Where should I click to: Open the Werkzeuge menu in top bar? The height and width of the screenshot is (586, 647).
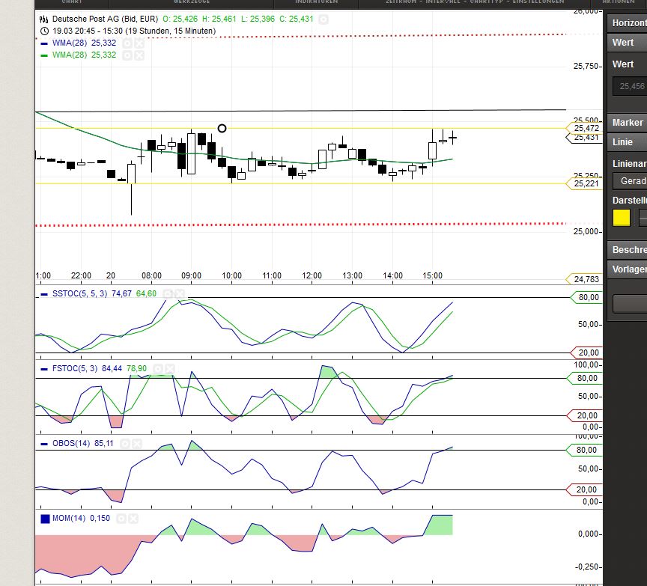(x=192, y=2)
